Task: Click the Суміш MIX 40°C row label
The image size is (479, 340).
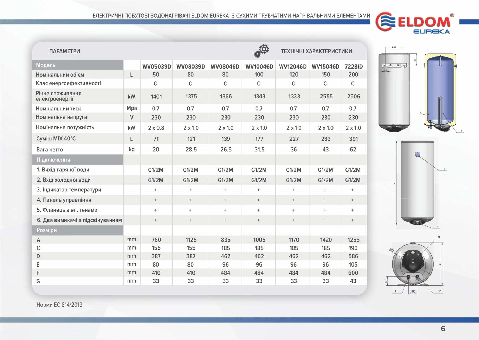Action: (x=56, y=139)
